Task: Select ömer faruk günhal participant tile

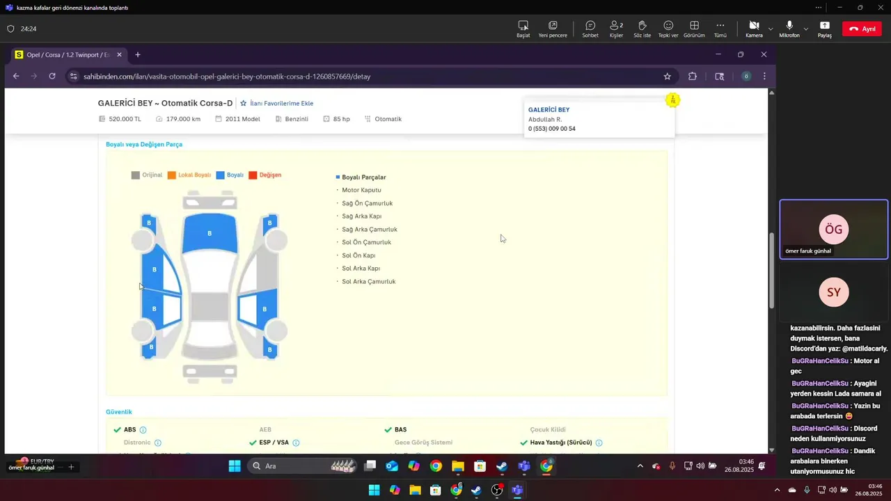Action: pyautogui.click(x=834, y=230)
